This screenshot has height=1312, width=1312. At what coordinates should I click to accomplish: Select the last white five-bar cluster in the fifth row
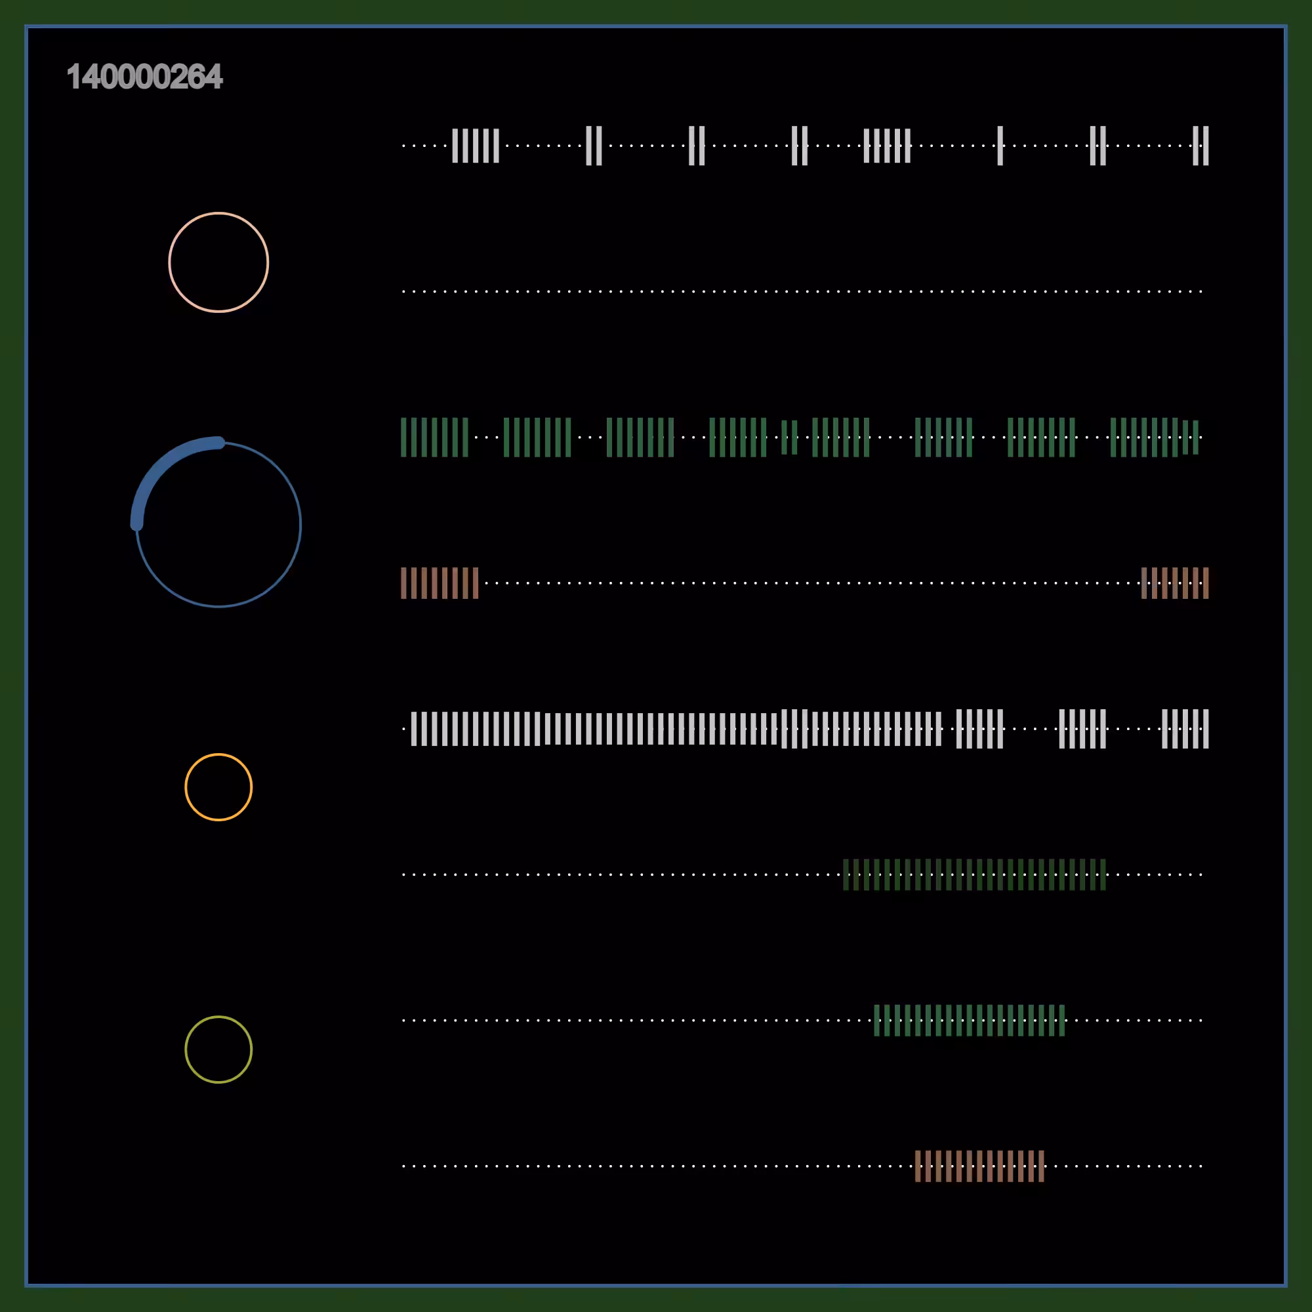pyautogui.click(x=1185, y=729)
